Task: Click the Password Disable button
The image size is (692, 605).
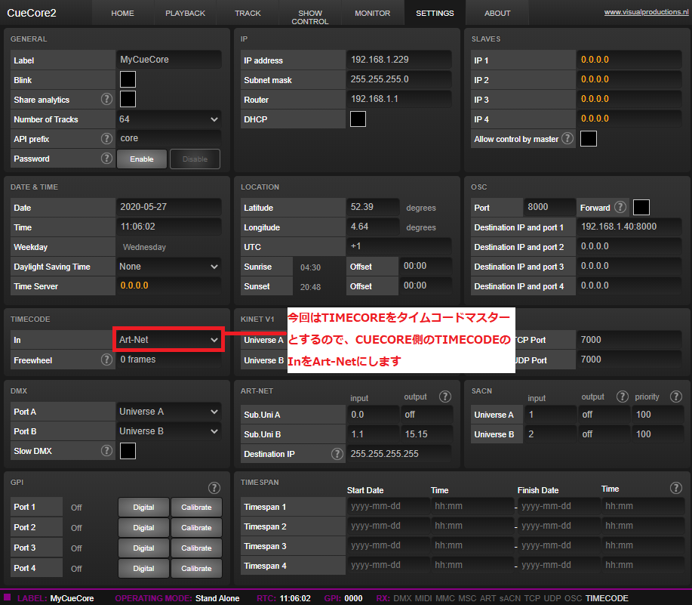Action: tap(195, 159)
